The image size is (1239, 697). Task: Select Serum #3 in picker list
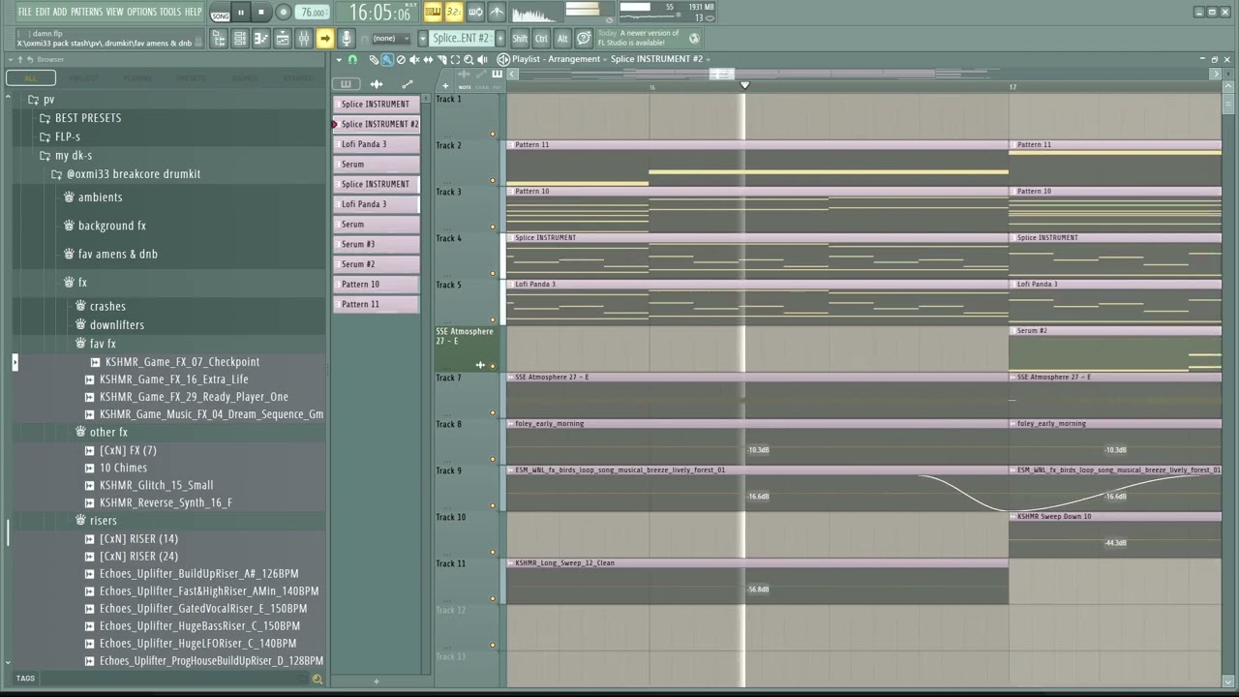click(x=377, y=244)
